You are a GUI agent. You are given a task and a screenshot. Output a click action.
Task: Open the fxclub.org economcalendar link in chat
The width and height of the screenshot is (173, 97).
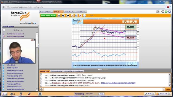118,83
